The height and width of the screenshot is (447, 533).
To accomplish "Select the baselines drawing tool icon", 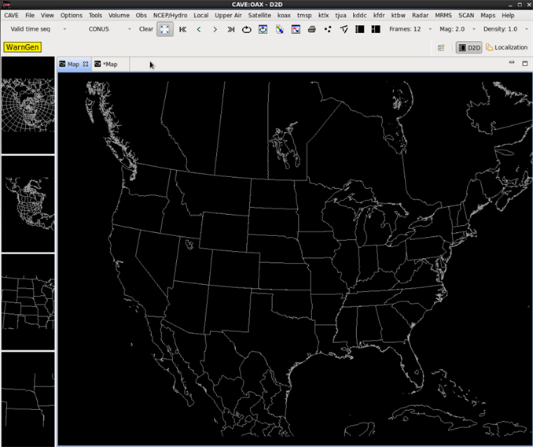I will click(x=344, y=30).
